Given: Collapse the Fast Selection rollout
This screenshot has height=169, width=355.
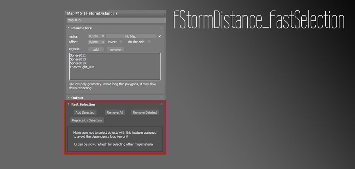Looking at the screenshot, I should coord(69,104).
